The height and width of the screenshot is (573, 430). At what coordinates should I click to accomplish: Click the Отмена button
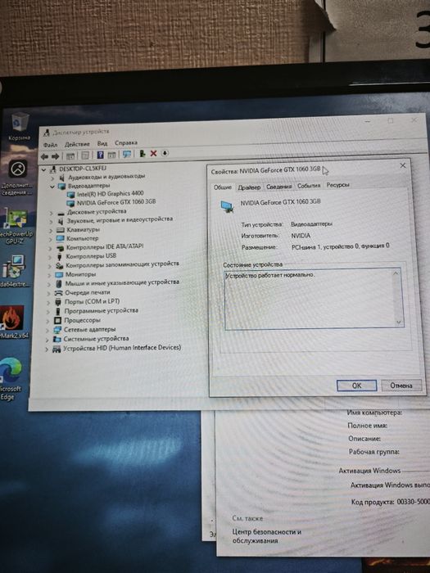pyautogui.click(x=401, y=386)
